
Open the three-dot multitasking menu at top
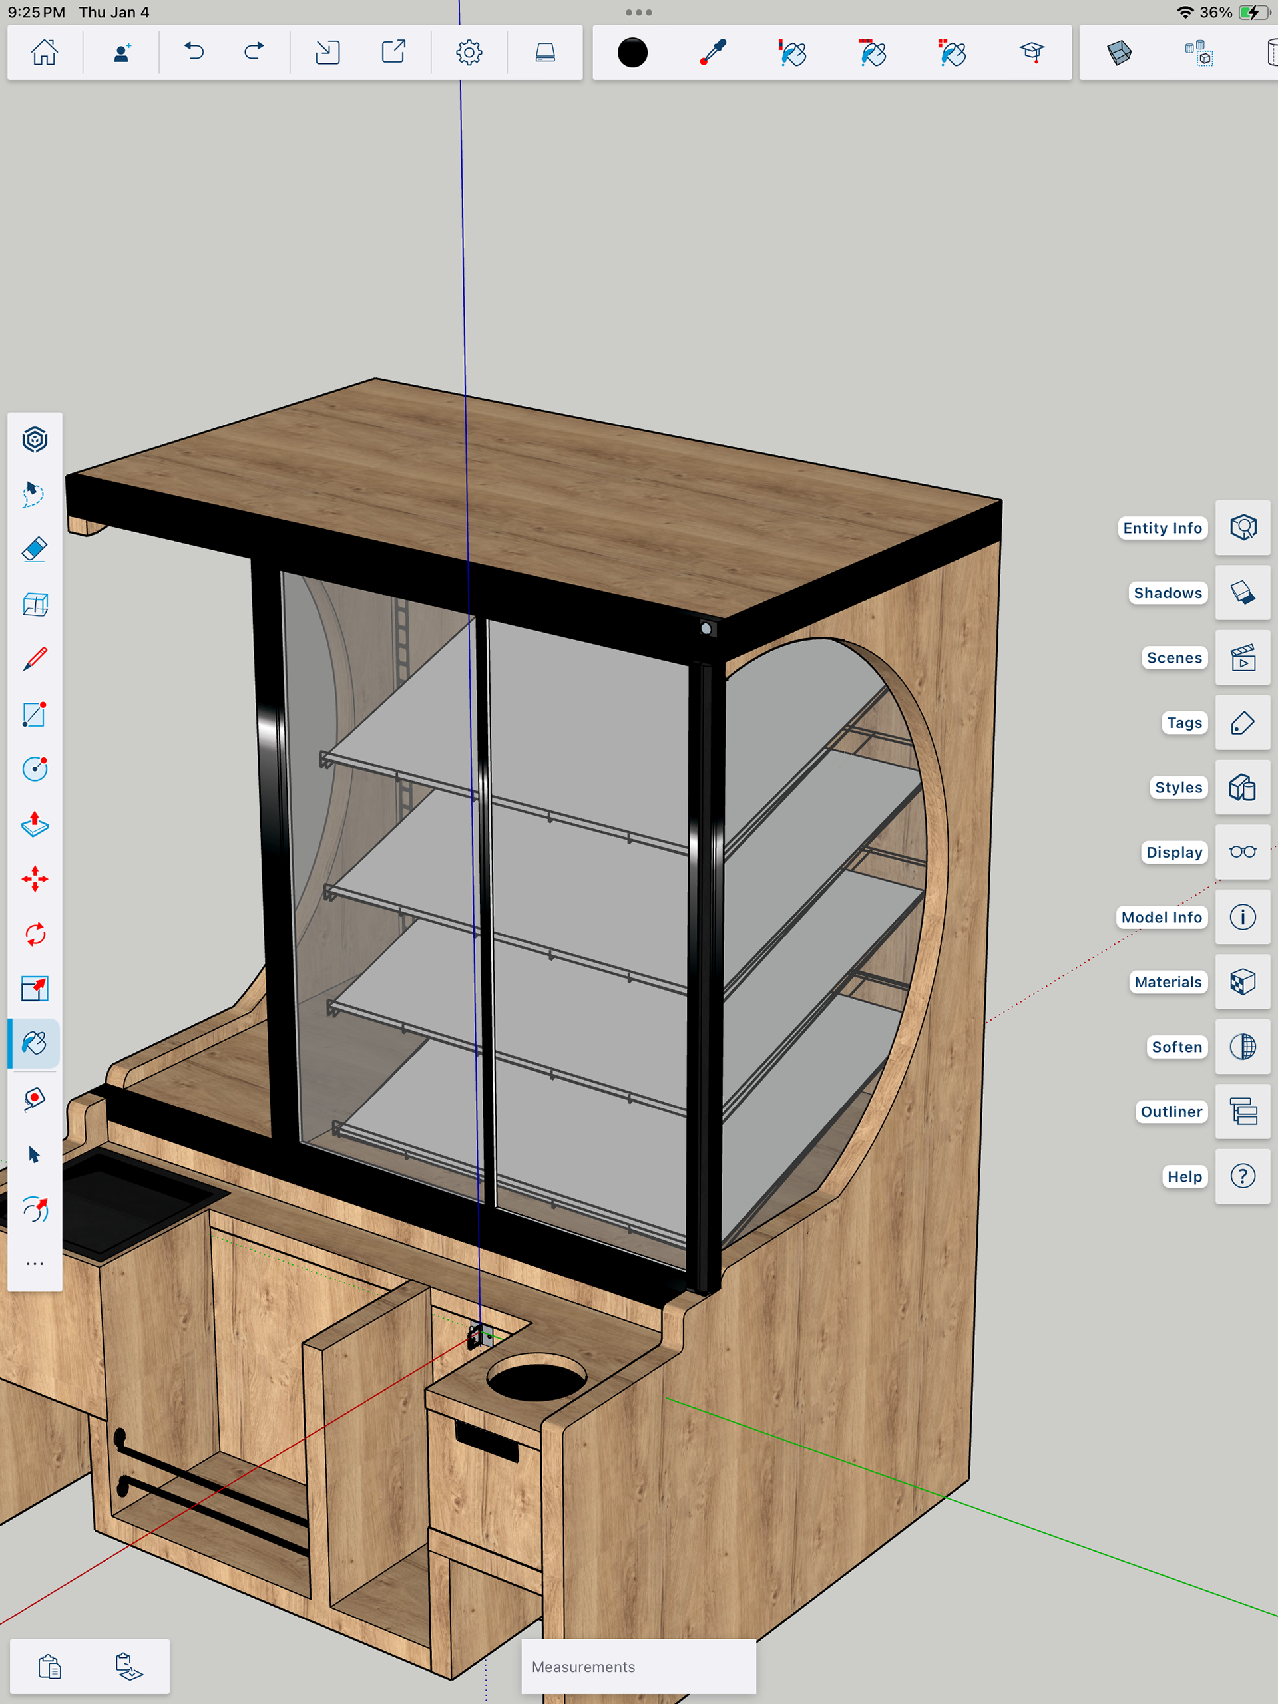click(638, 13)
